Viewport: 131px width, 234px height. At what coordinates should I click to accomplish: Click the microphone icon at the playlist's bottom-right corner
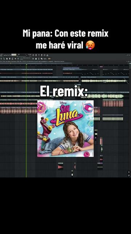point(129,172)
